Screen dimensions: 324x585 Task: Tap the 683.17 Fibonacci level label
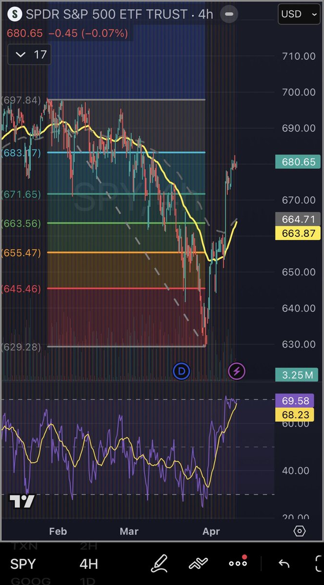click(x=20, y=153)
